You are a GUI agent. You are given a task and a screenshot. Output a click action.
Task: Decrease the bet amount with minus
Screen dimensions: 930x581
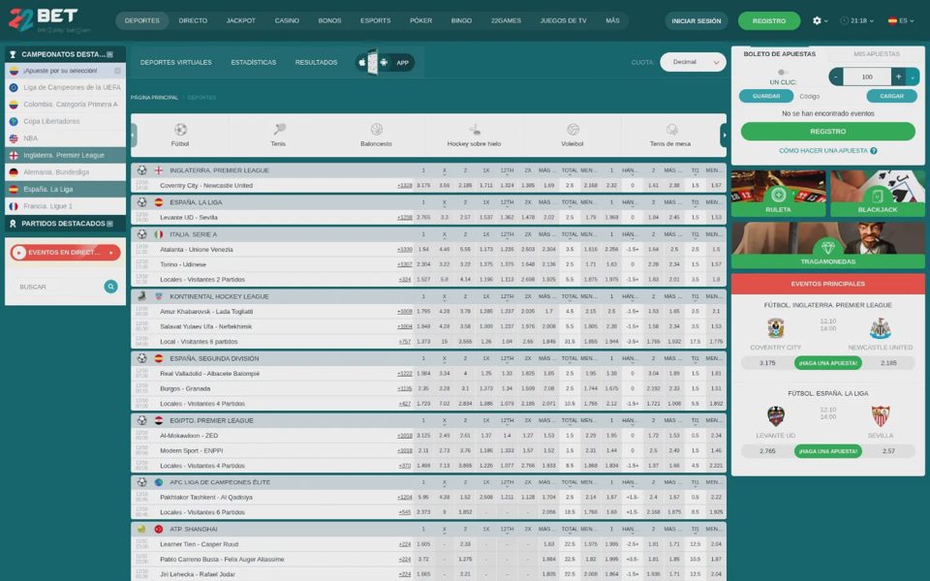836,76
